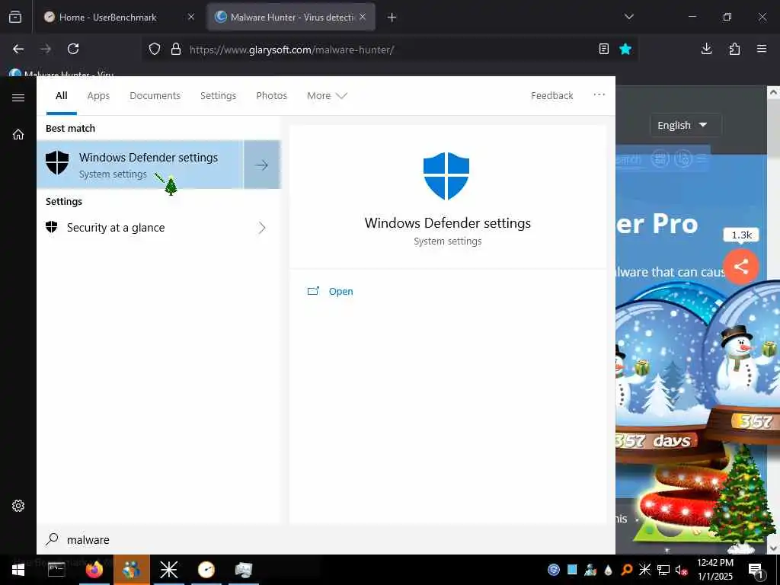Open the search options ellipsis menu

coord(599,94)
